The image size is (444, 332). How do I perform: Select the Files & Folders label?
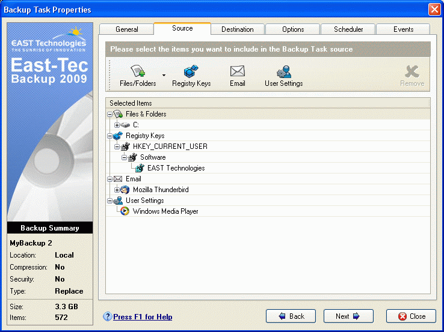(146, 114)
